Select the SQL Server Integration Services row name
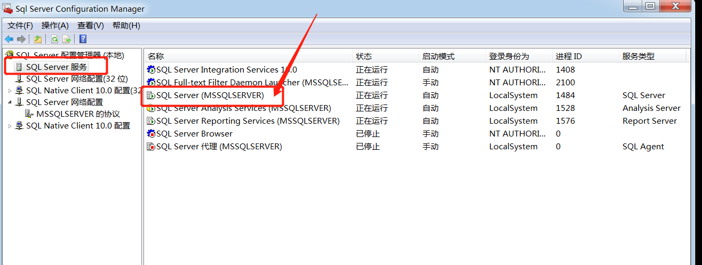The height and width of the screenshot is (265, 702). pos(227,70)
